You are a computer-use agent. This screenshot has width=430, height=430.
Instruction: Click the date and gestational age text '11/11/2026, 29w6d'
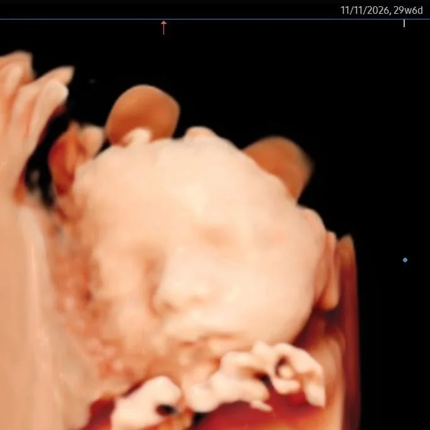(x=382, y=11)
